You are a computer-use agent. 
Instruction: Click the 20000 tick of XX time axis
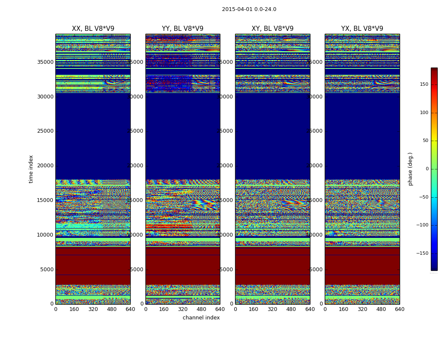pos(45,166)
